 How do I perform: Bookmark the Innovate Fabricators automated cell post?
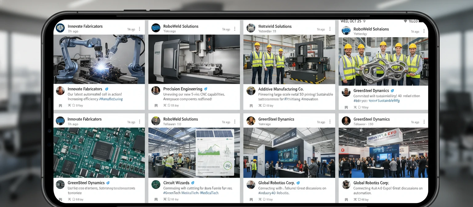pos(60,105)
